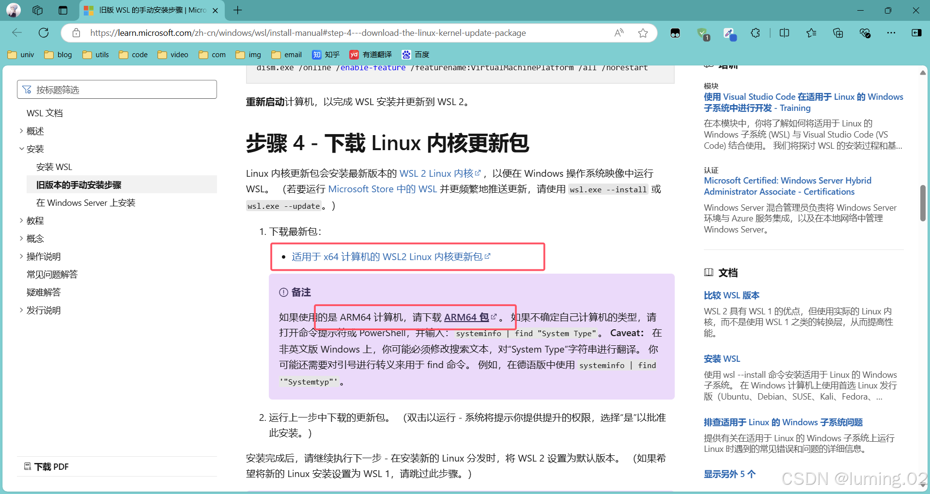Open the workspaces icon in title bar
Screen dimensions: 930x494
pos(38,10)
